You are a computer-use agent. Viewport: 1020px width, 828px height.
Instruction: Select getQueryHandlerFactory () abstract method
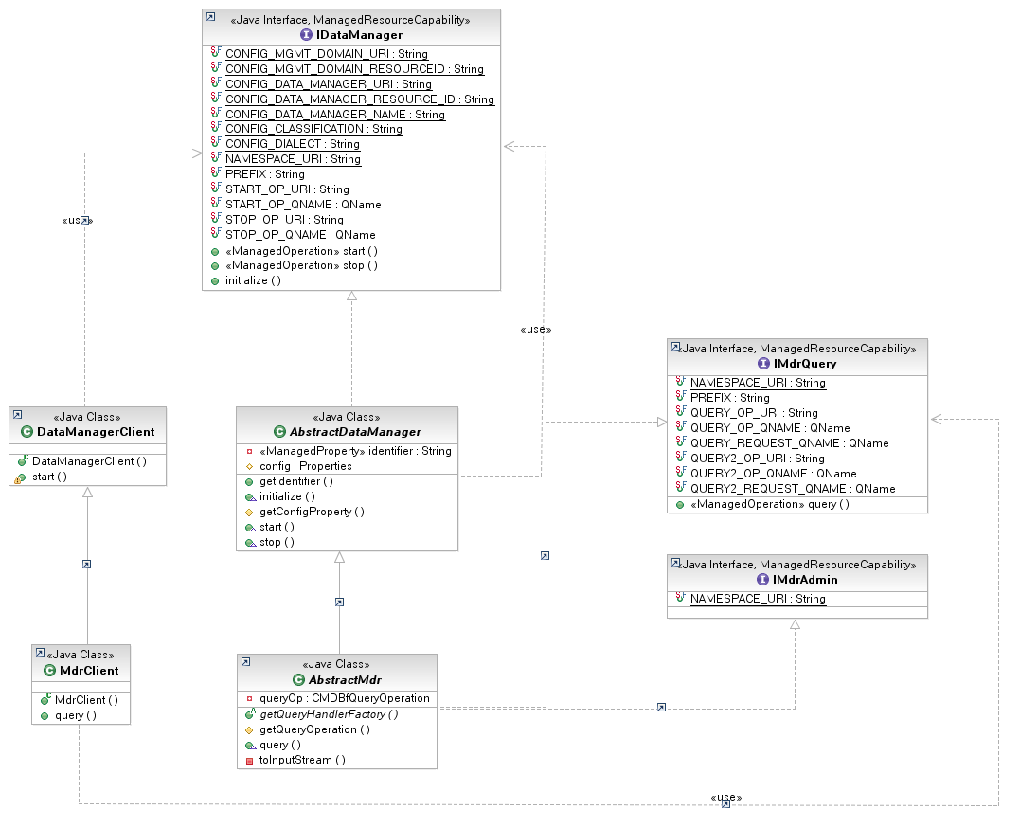click(x=329, y=714)
